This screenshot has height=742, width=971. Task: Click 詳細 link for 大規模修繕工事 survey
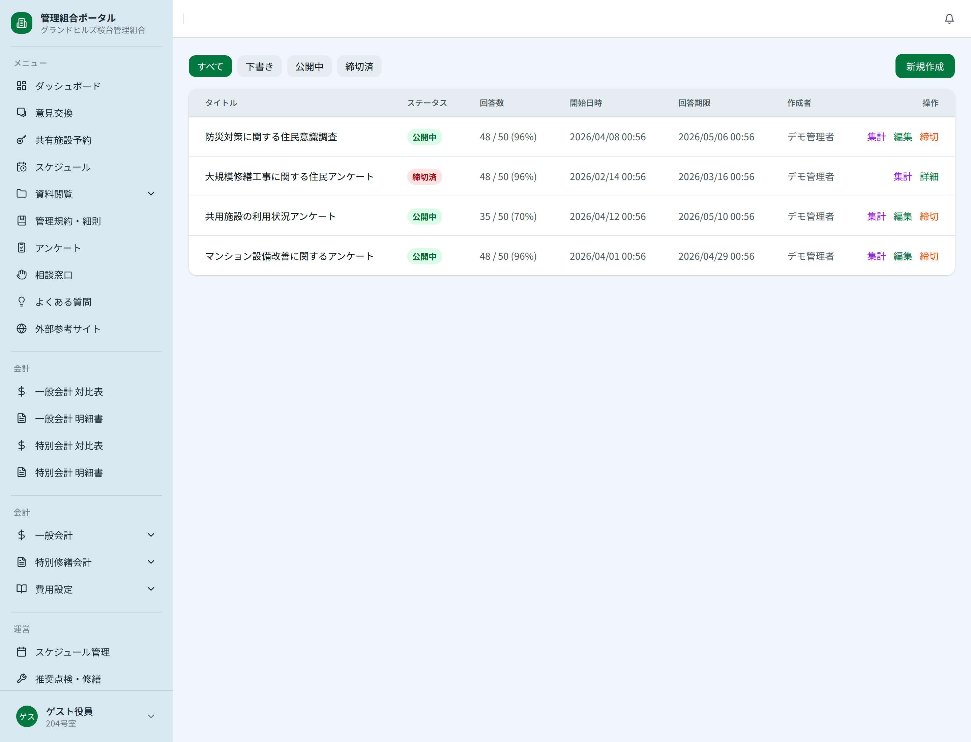(x=929, y=177)
